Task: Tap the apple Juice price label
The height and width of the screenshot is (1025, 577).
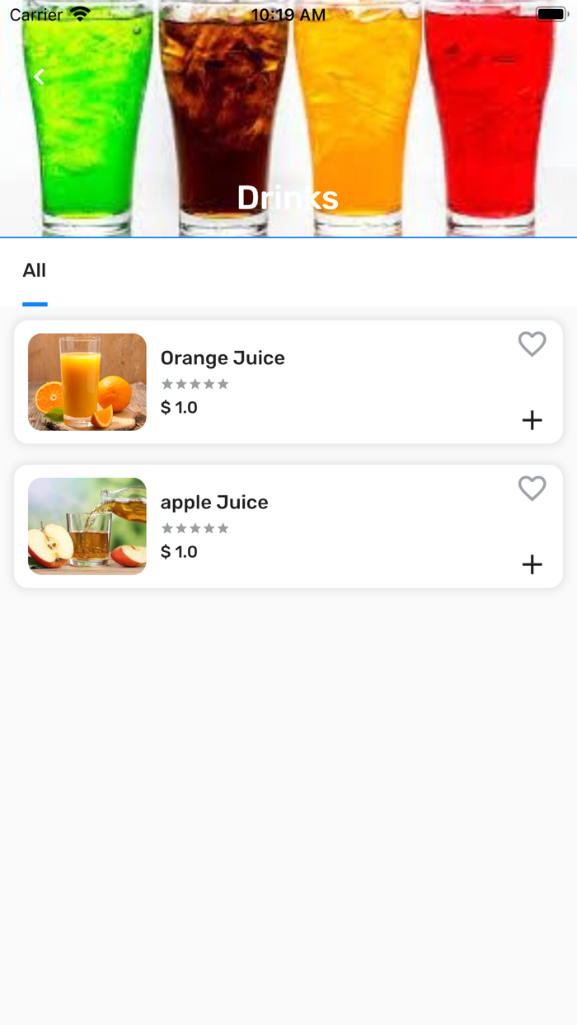Action: point(179,551)
